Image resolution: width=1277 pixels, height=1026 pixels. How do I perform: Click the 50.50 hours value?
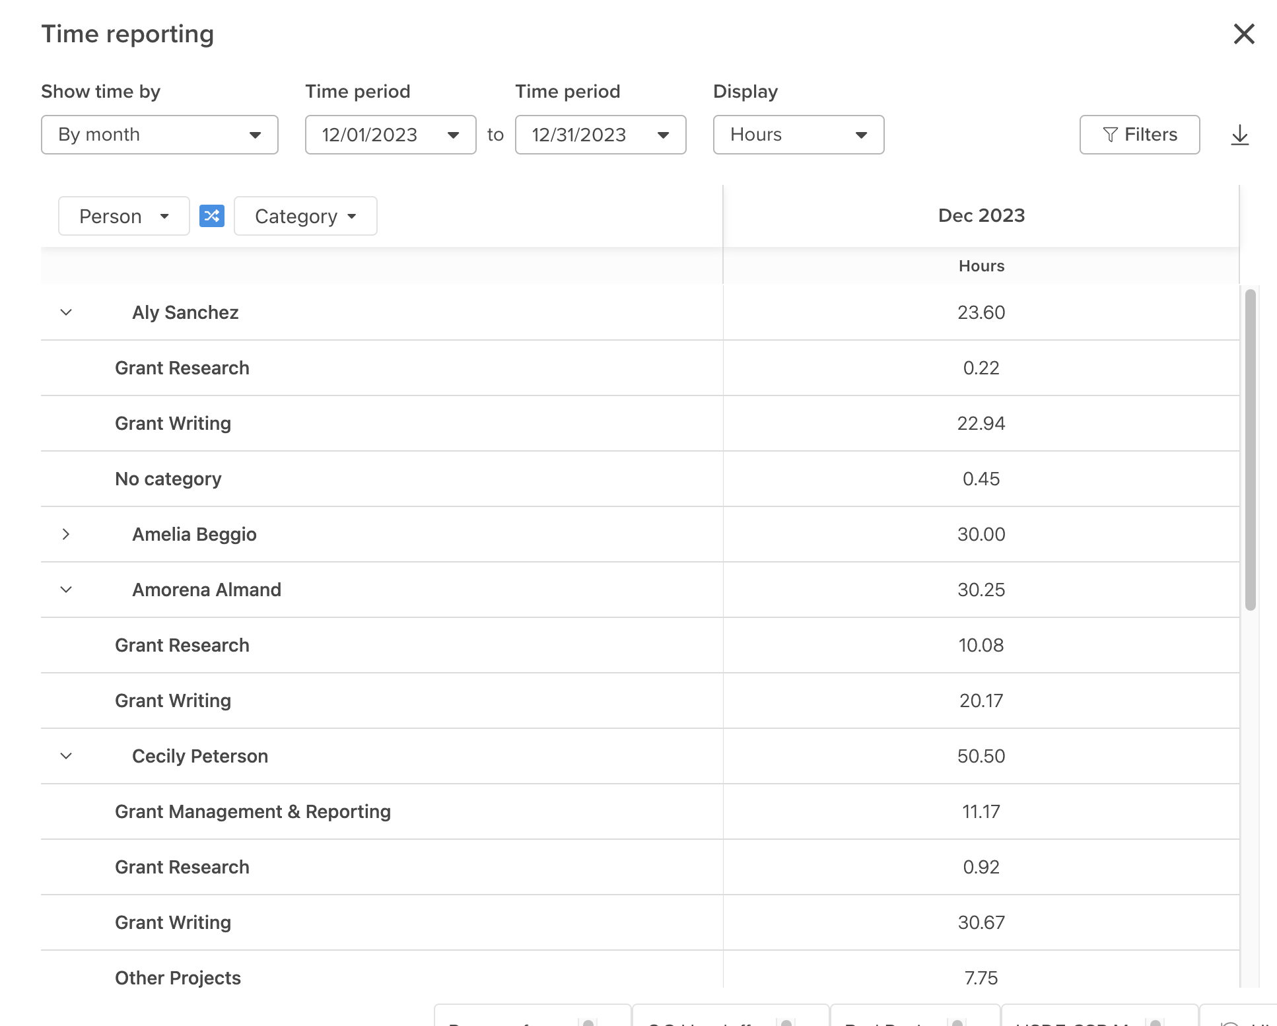[x=981, y=756]
